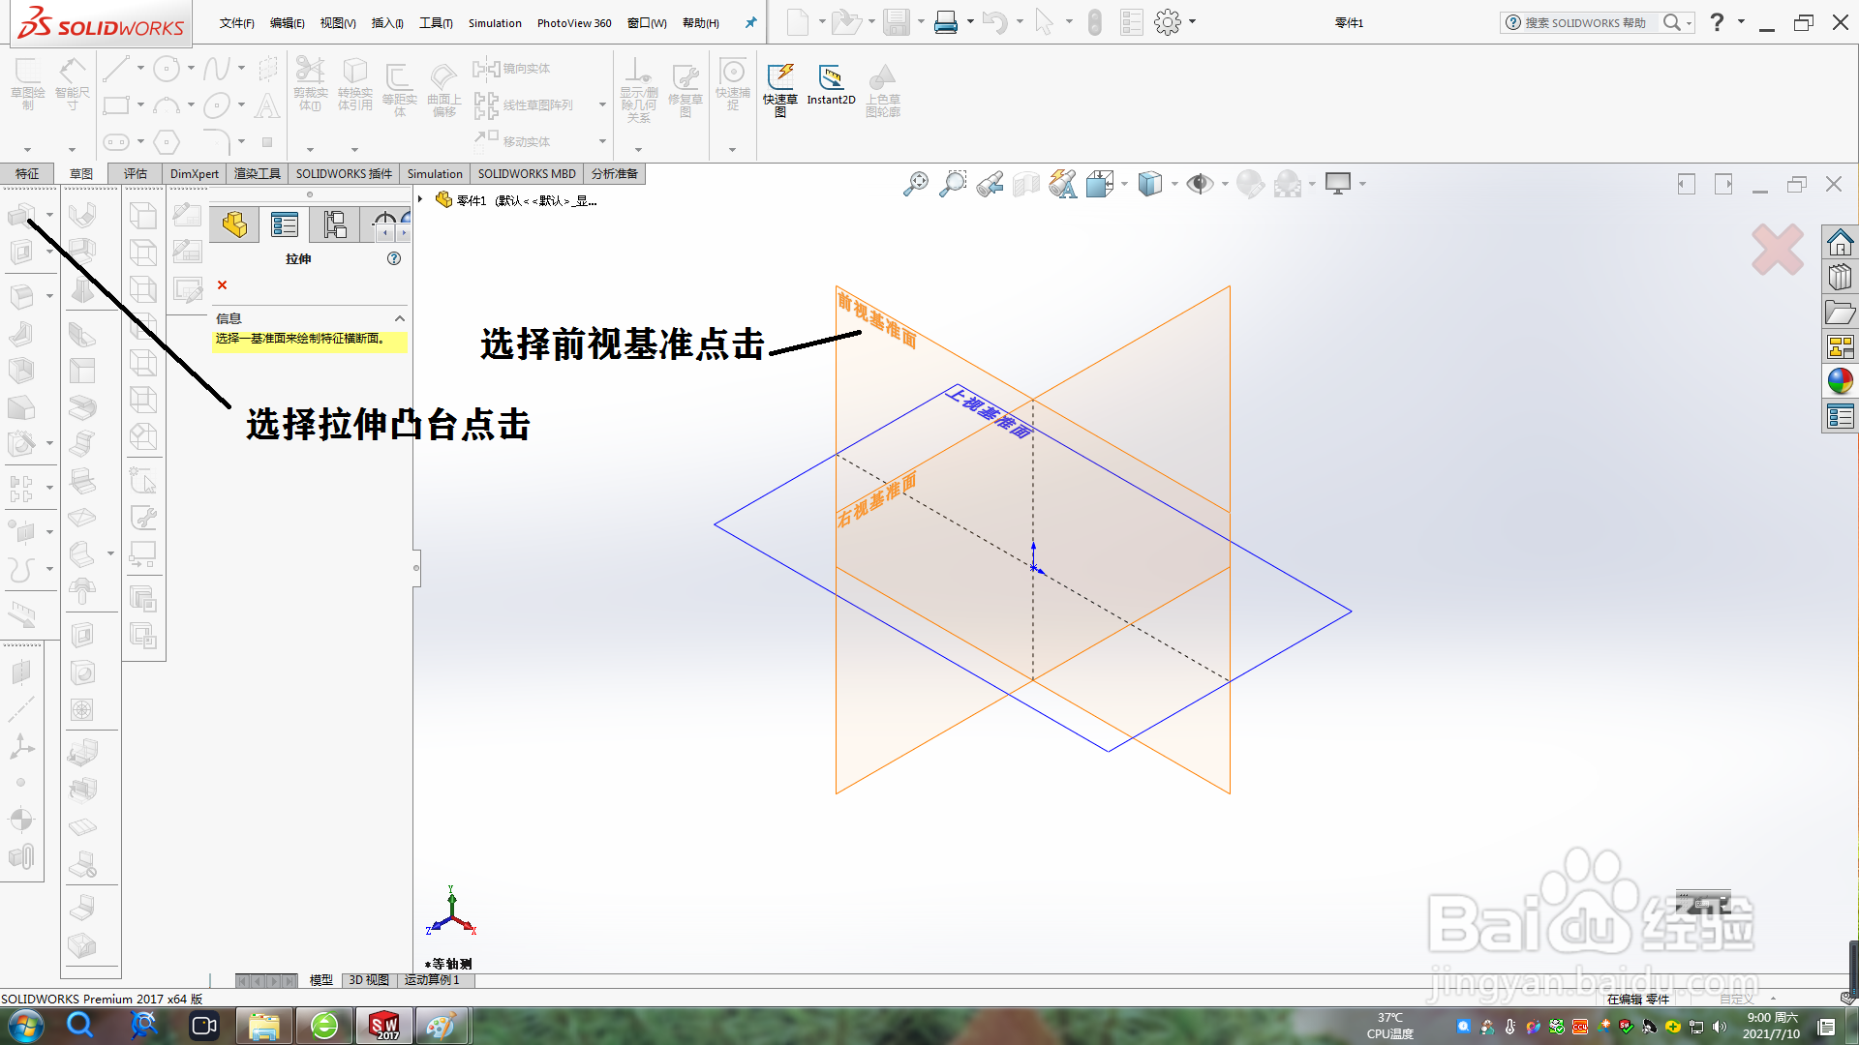Select the 右视基准面 plane label

click(877, 499)
